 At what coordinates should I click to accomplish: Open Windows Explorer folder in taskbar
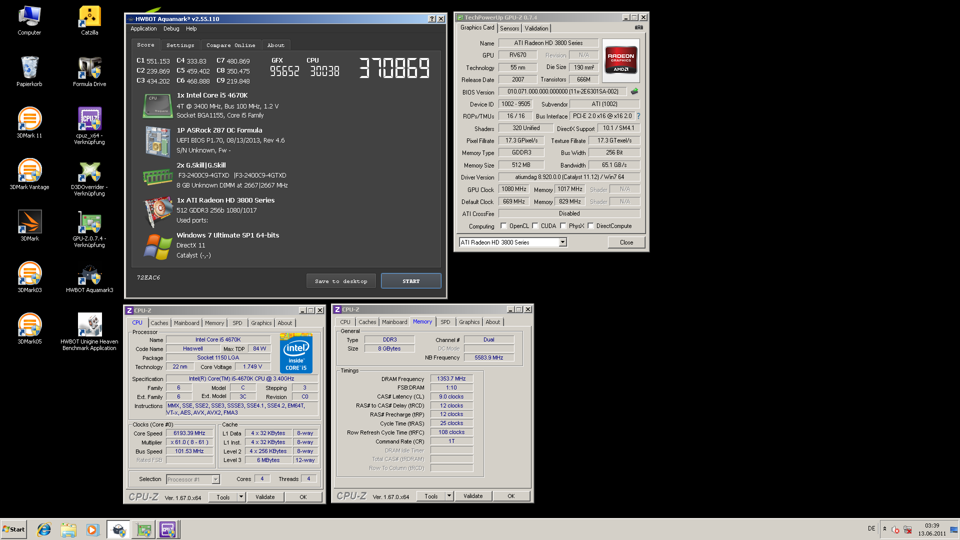68,529
